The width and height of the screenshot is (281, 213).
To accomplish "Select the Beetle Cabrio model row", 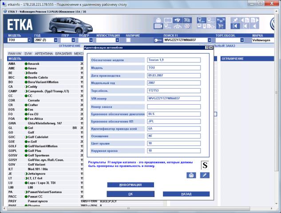I will (45, 77).
